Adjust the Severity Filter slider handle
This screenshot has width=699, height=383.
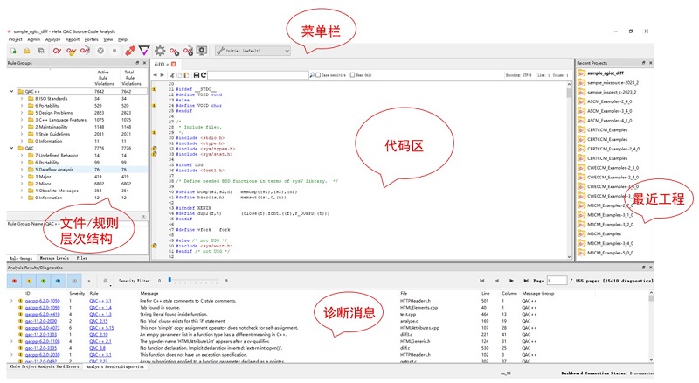170,280
